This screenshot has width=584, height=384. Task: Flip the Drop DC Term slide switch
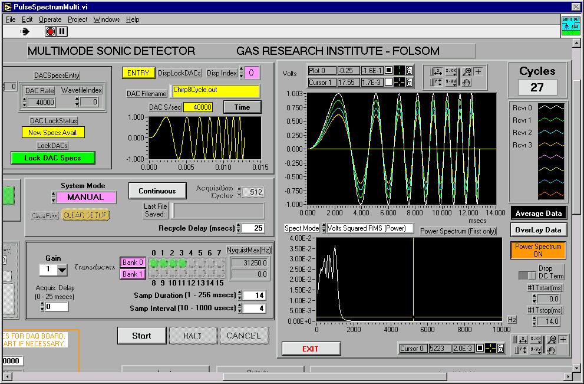pyautogui.click(x=527, y=275)
